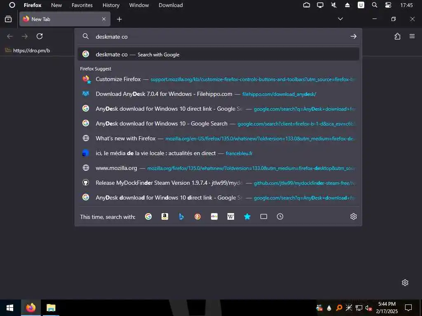Click the circle logo in top bar

click(12, 5)
